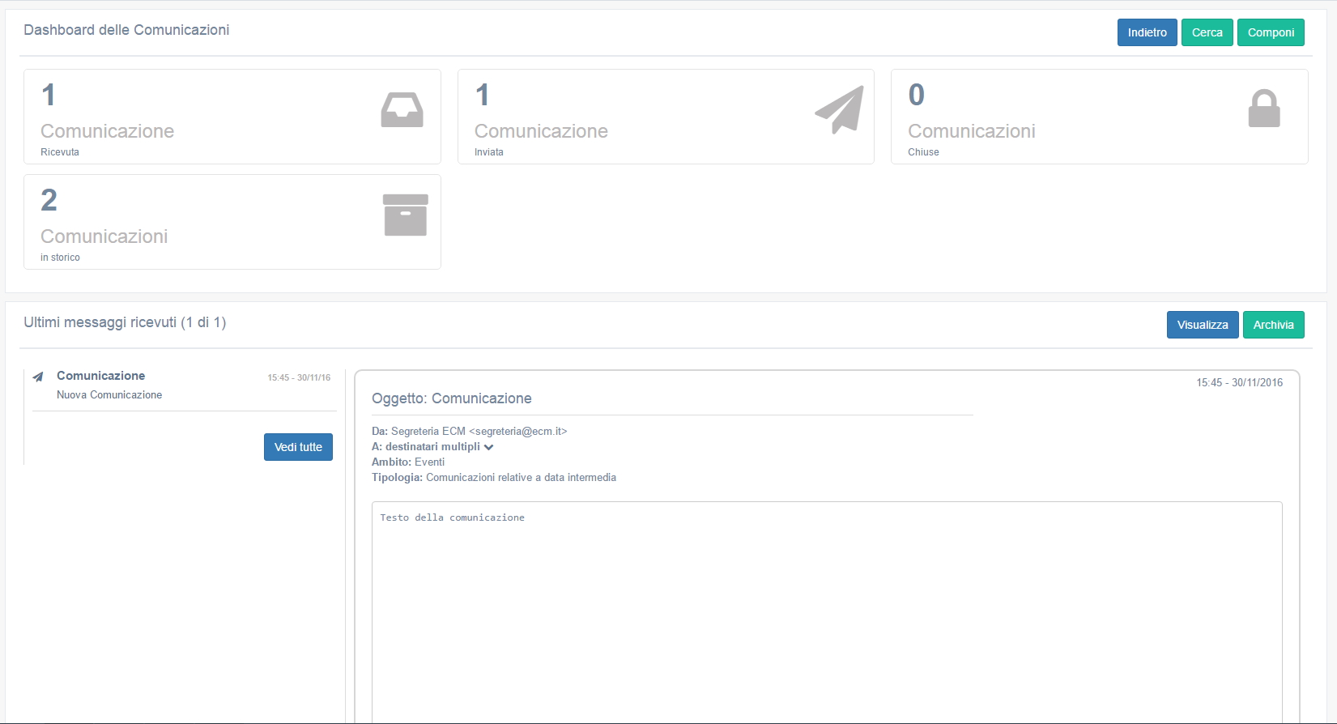Click the Visualizza button
Viewport: 1337px width, 724px height.
coord(1202,325)
